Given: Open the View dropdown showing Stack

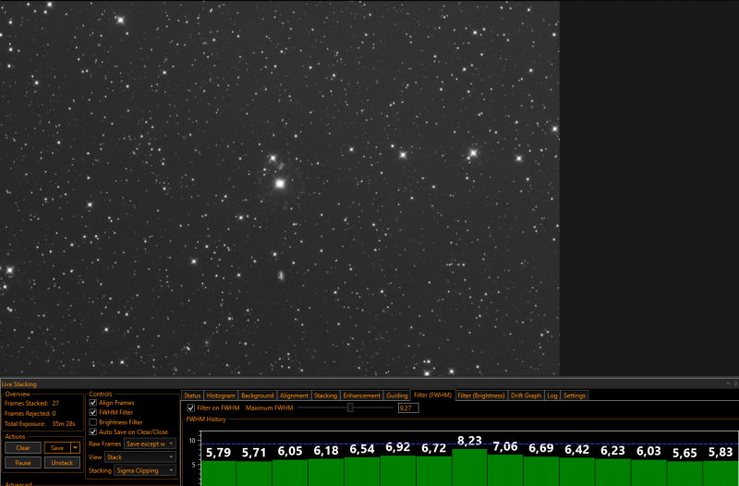Looking at the screenshot, I should [x=140, y=456].
